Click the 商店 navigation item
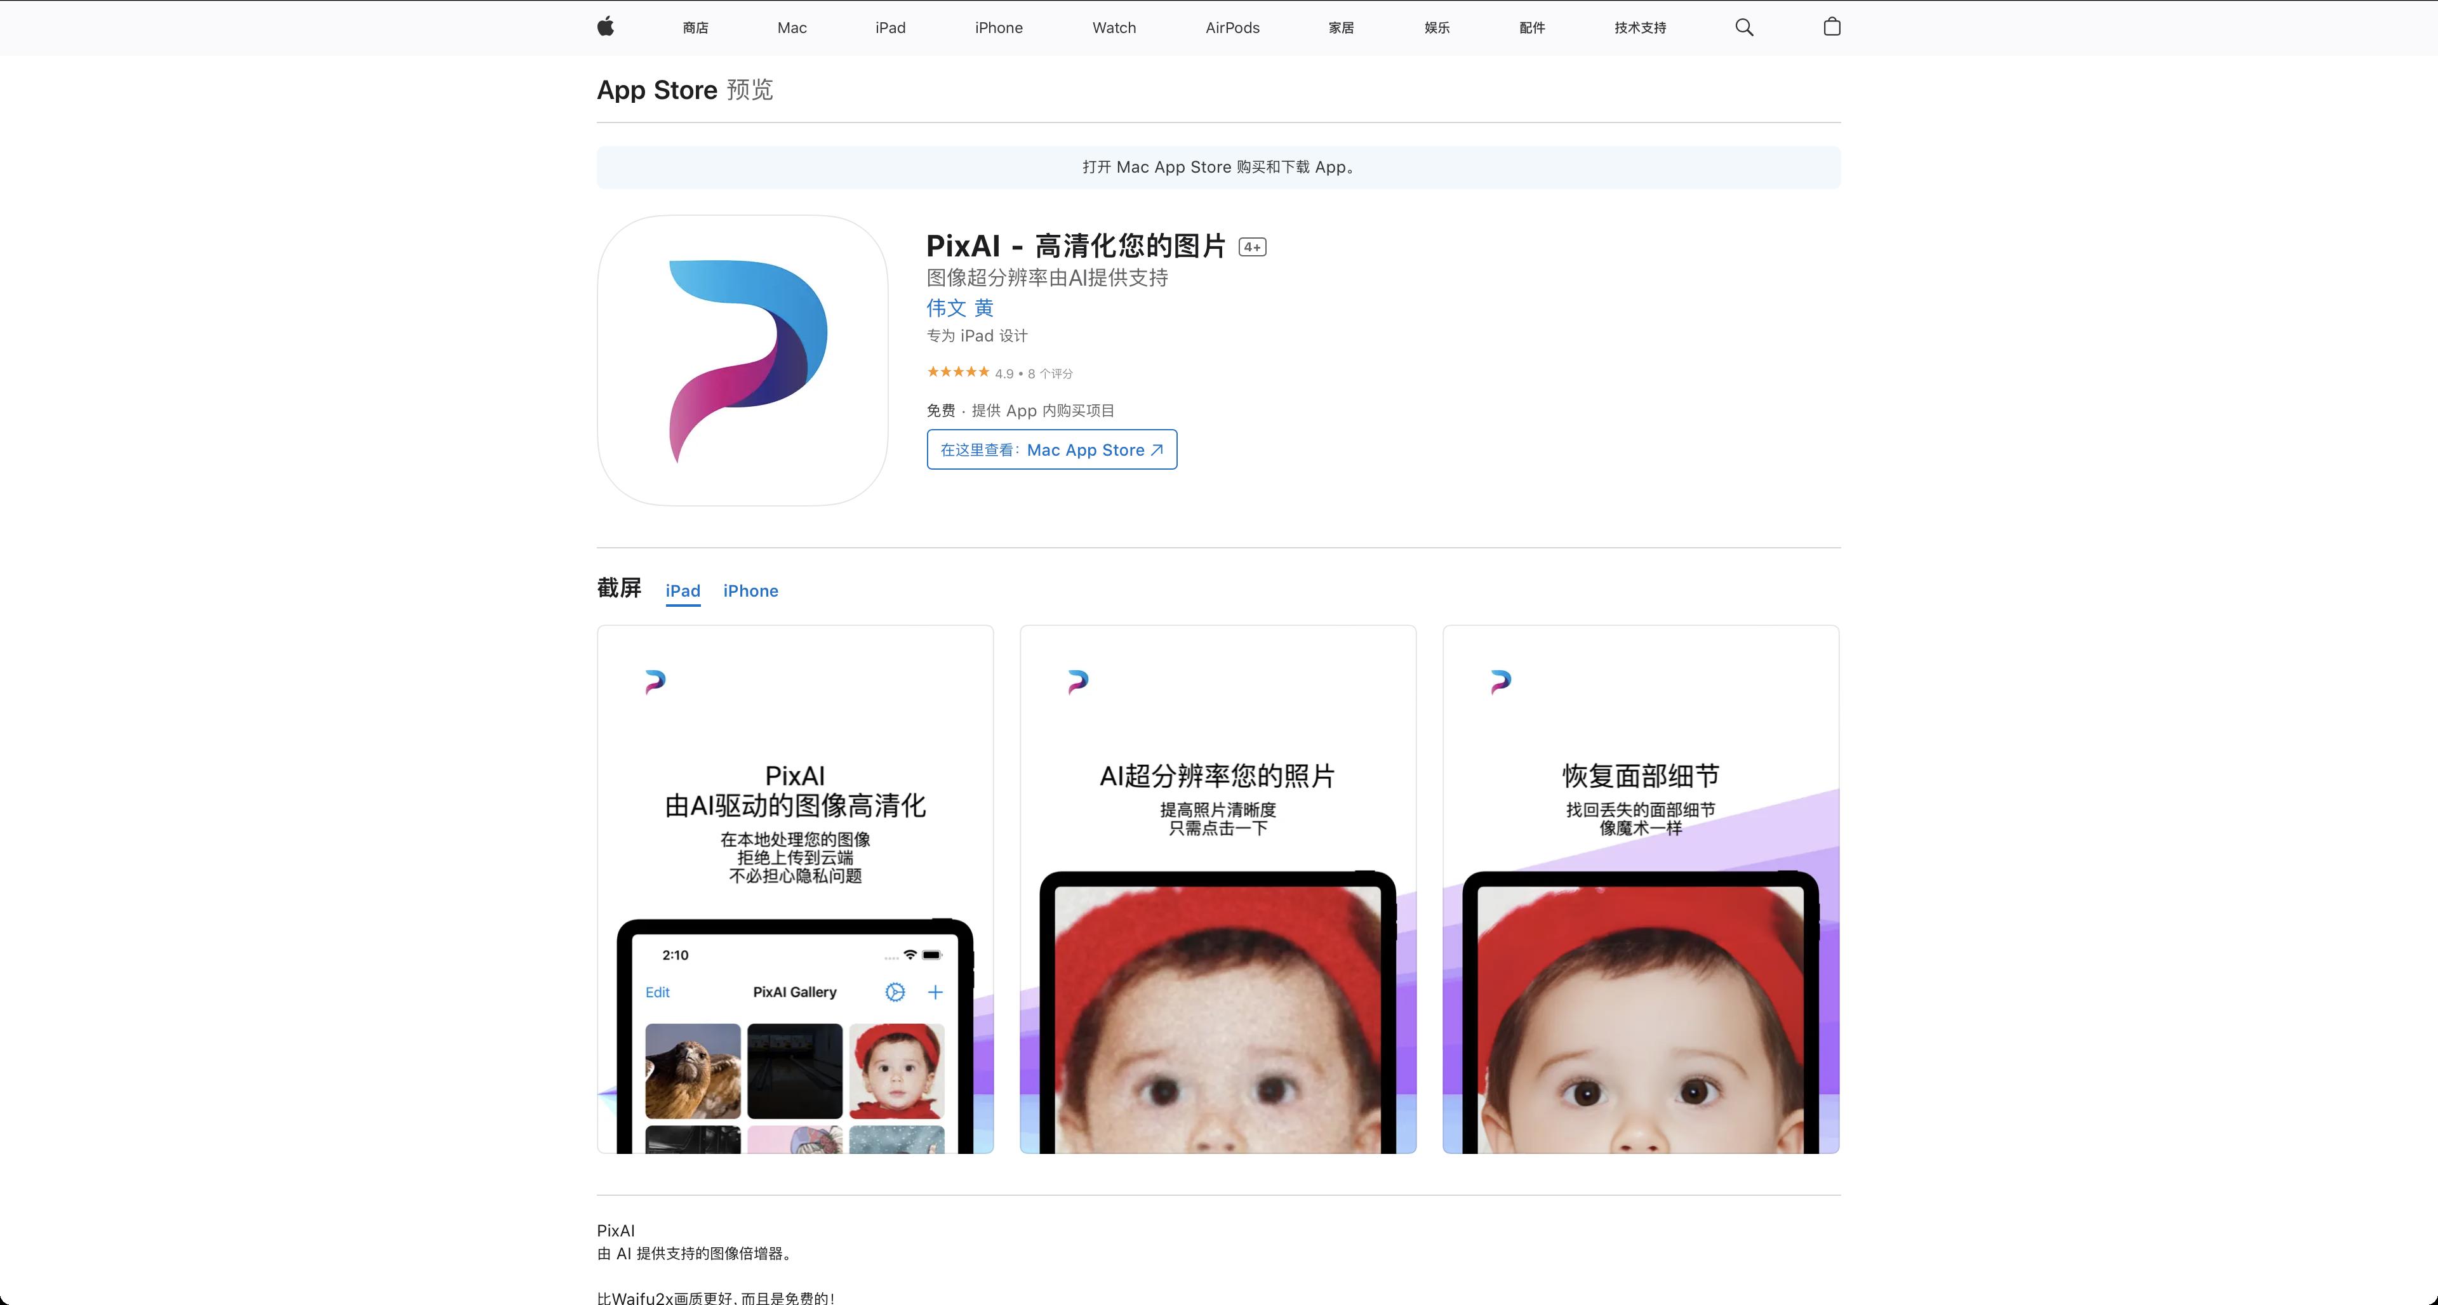Image resolution: width=2438 pixels, height=1305 pixels. (696, 27)
